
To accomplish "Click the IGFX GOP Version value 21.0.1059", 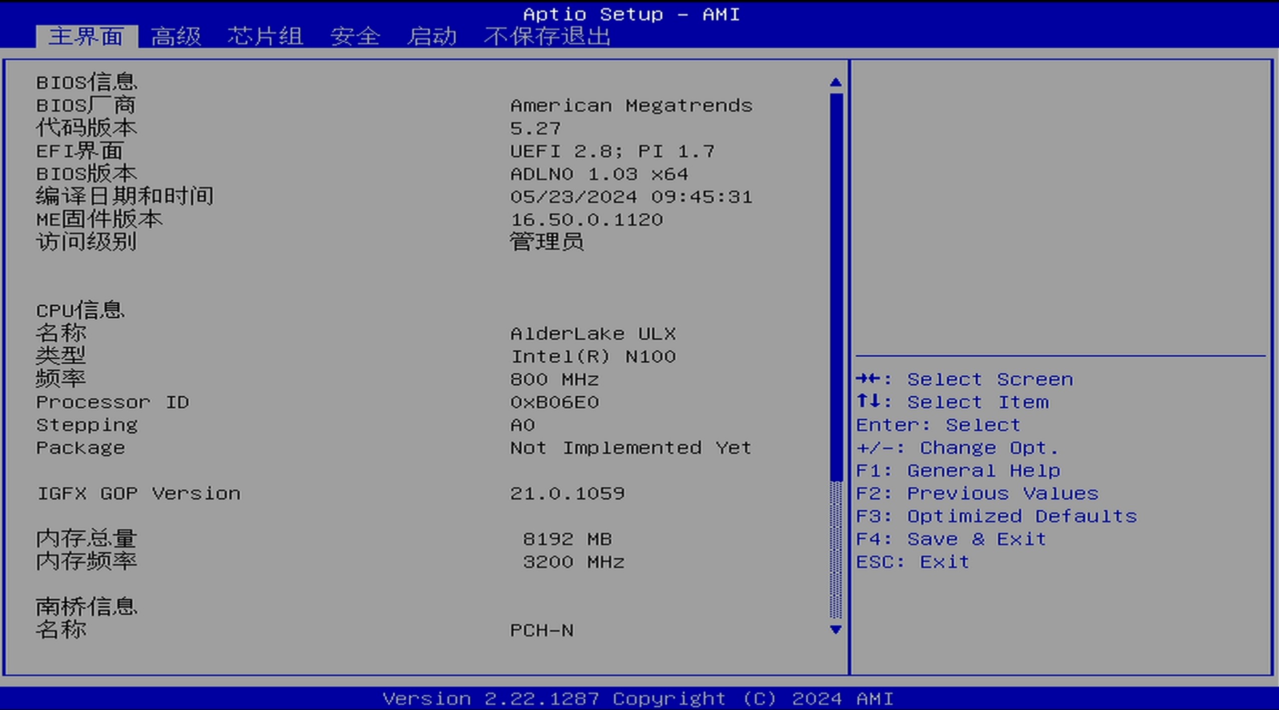I will tap(567, 493).
